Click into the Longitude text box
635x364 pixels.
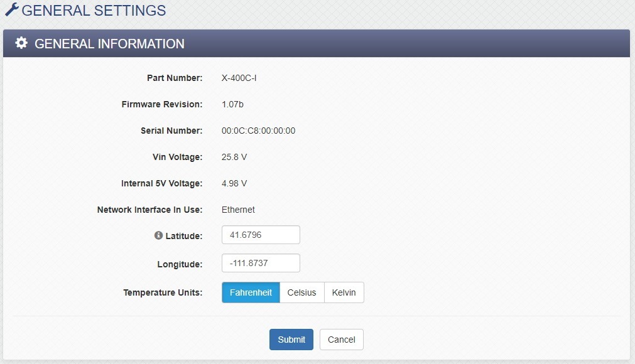click(261, 263)
